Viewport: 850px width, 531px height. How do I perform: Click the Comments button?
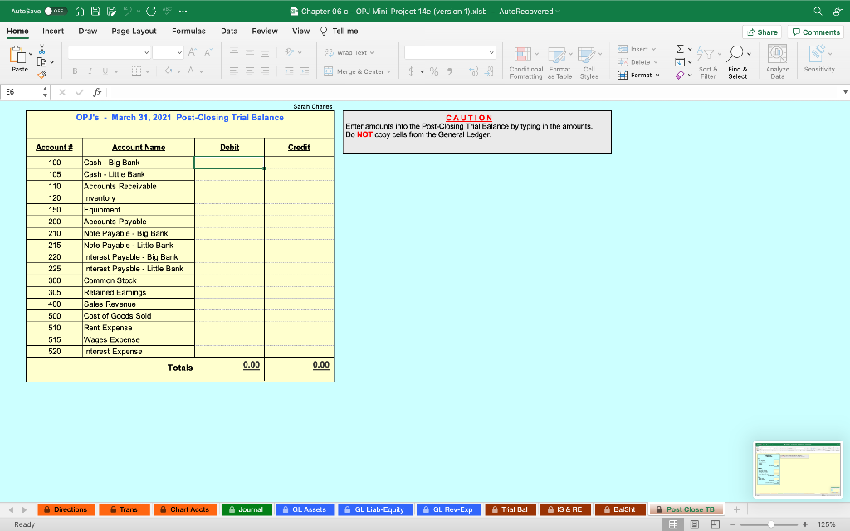coord(814,30)
